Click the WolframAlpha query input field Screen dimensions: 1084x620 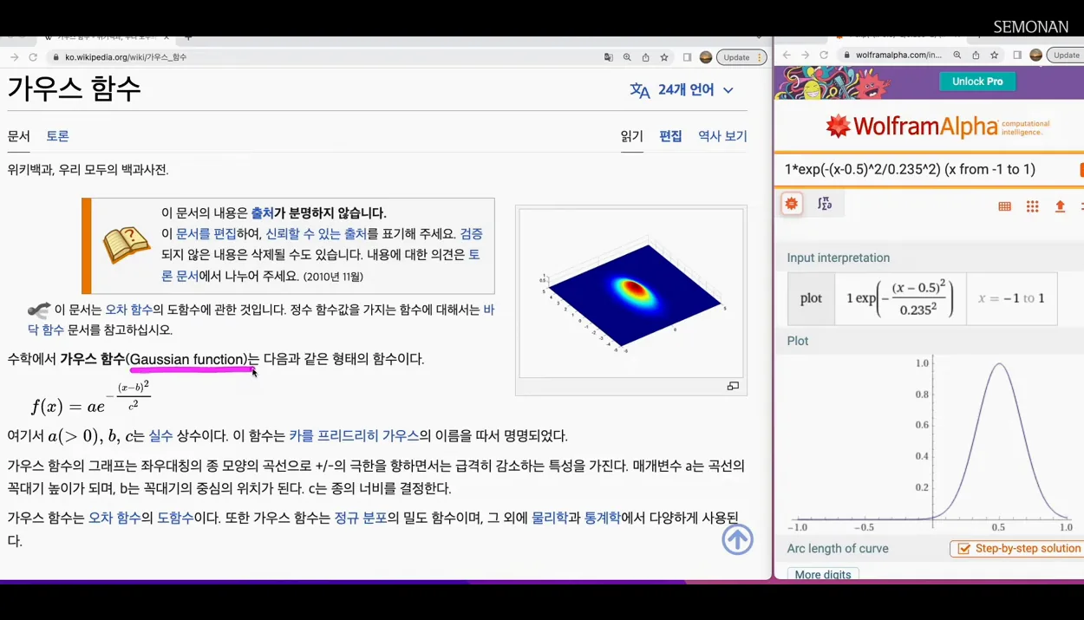(928, 170)
